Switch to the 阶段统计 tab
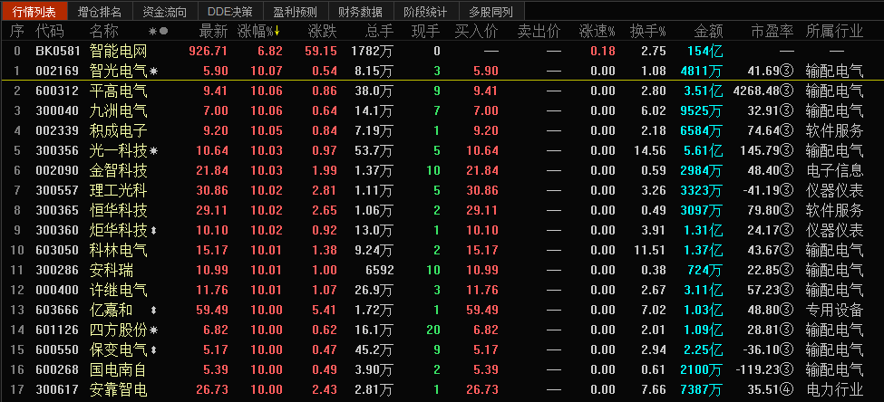The height and width of the screenshot is (402, 884). (x=426, y=11)
